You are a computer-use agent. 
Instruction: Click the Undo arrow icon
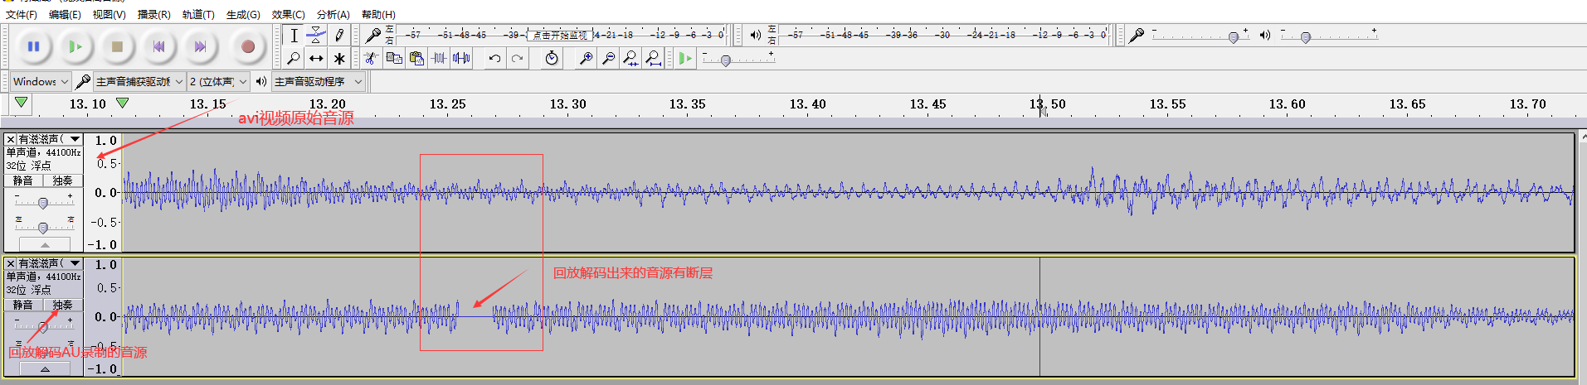(494, 58)
